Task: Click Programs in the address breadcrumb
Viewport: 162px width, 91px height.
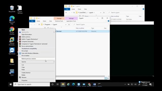Action: tap(47, 25)
